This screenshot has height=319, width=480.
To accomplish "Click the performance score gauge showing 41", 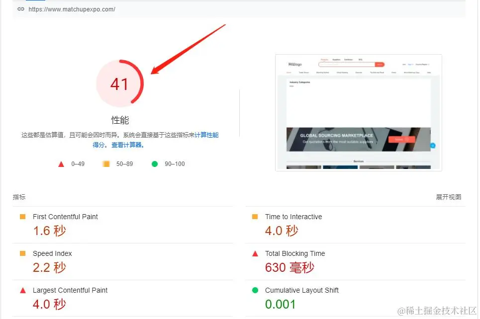I will tap(120, 83).
